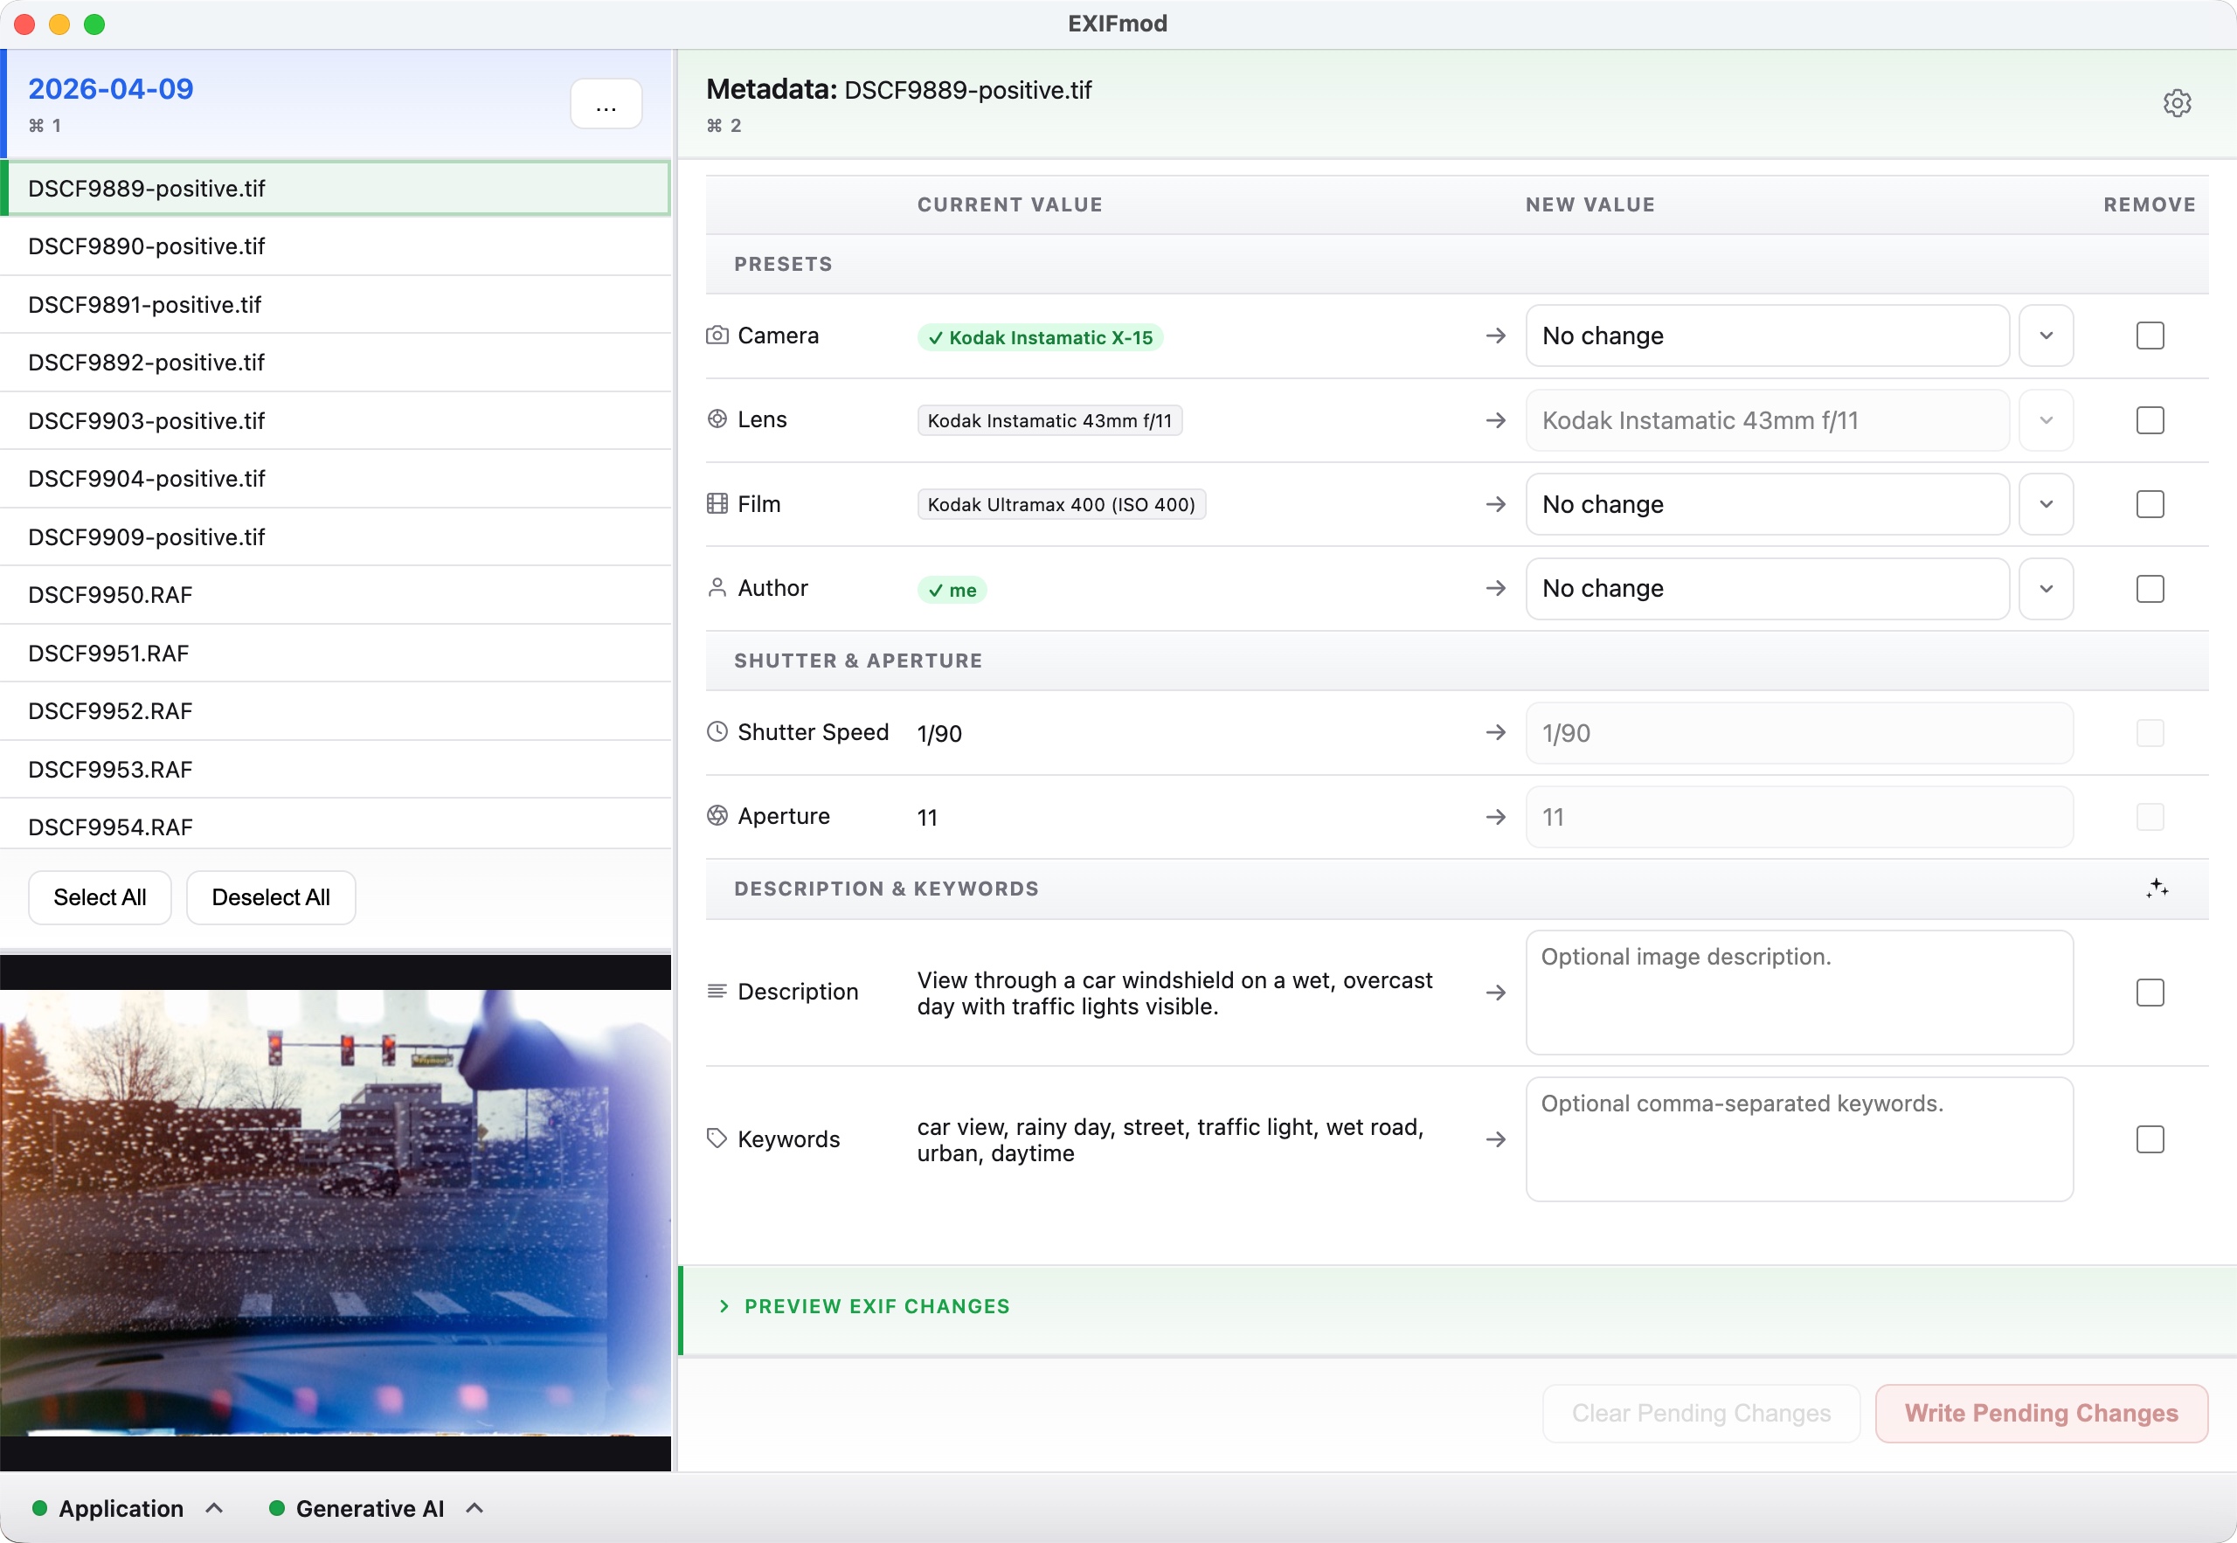Viewport: 2237px width, 1543px height.
Task: Collapse the Generative AI status item
Action: [x=474, y=1508]
